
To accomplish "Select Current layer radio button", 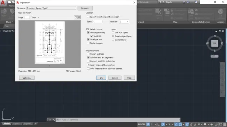I will coord(113,40).
